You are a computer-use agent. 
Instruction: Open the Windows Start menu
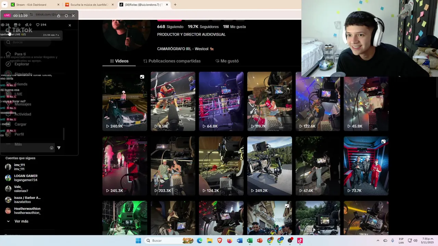pos(138,241)
